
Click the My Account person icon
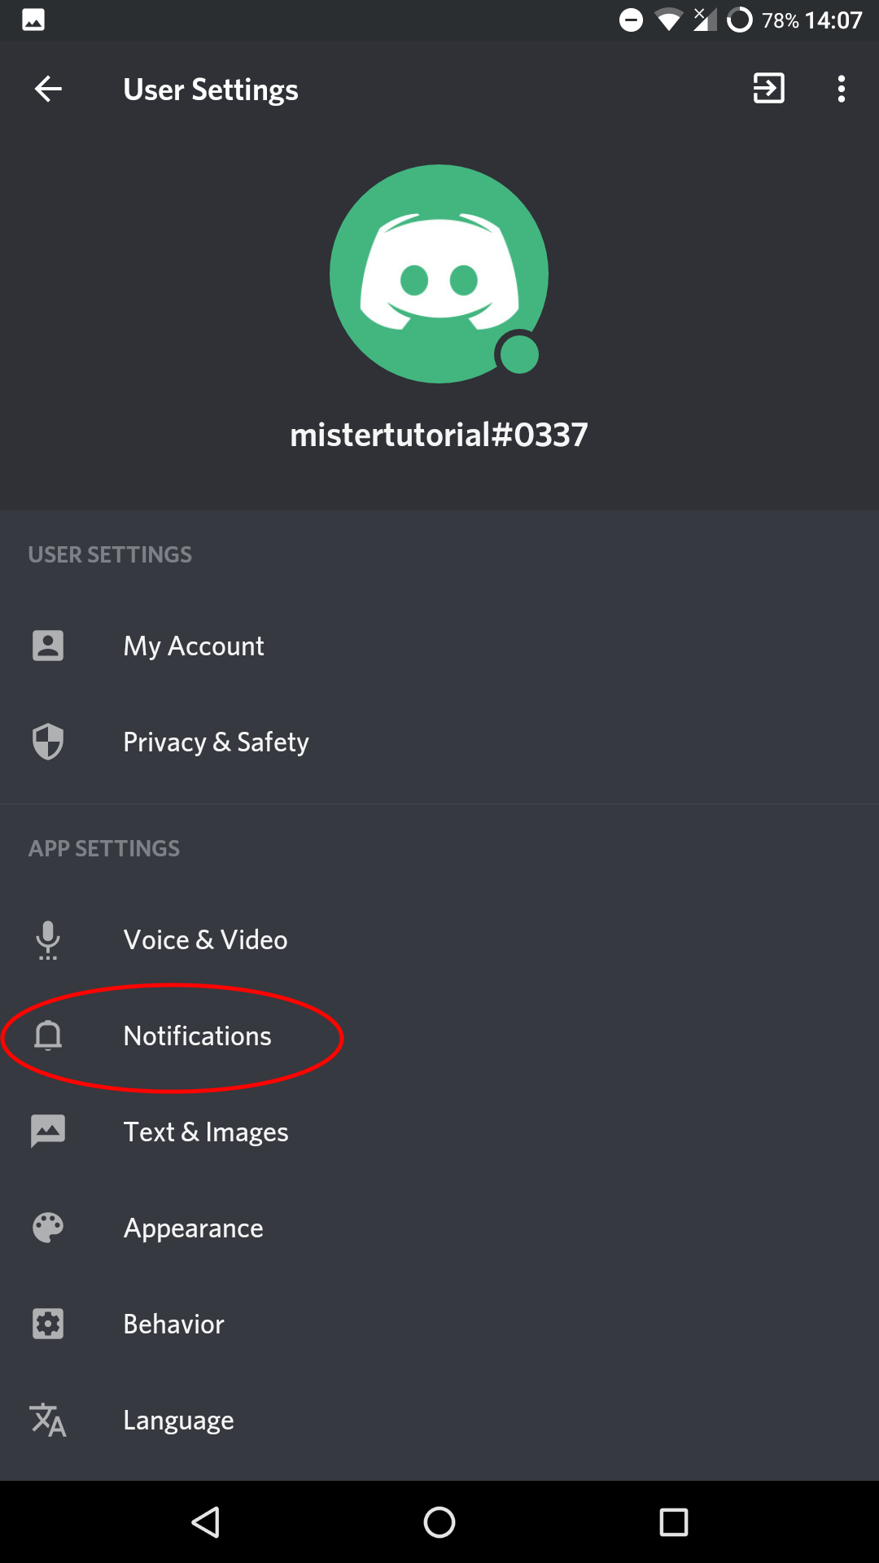pyautogui.click(x=48, y=646)
